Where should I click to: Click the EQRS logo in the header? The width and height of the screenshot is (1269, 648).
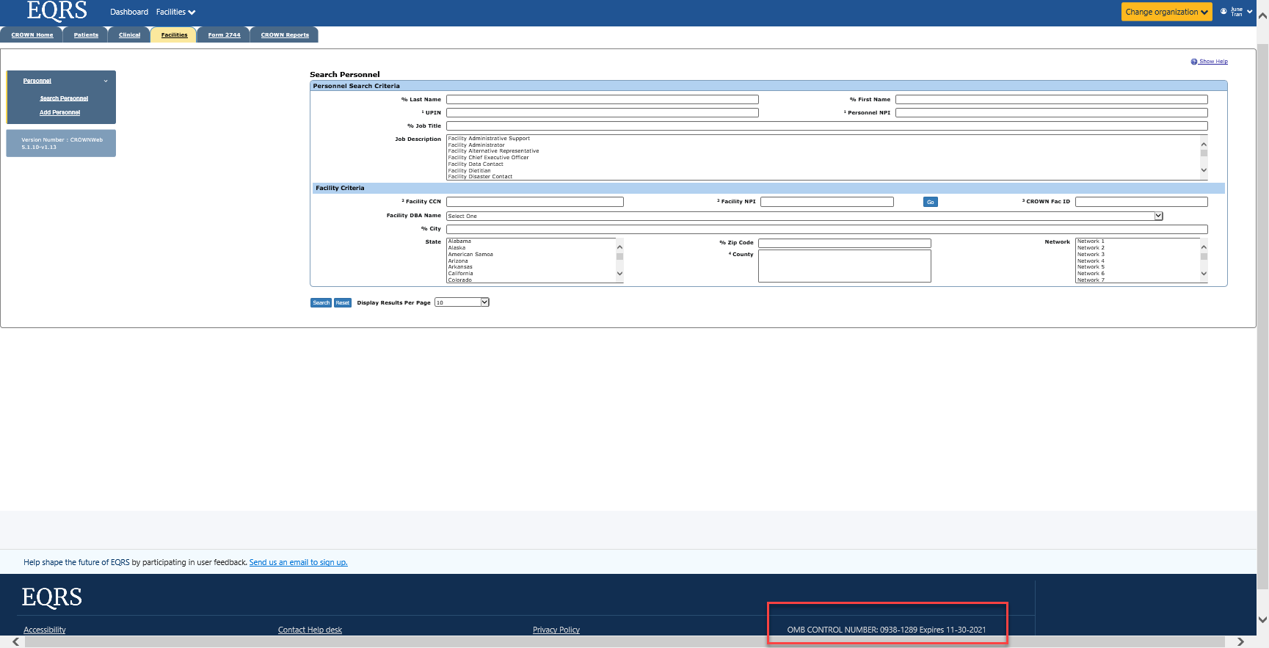(x=57, y=11)
